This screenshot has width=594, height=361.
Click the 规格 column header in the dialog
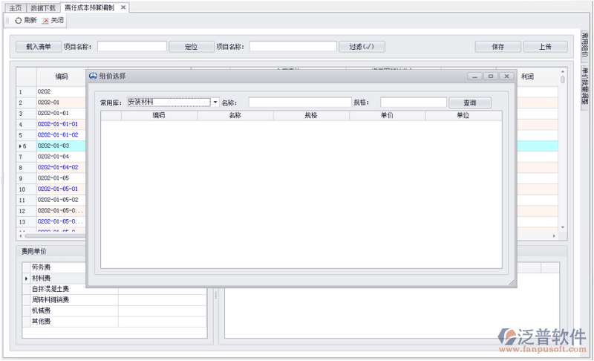[x=311, y=116]
